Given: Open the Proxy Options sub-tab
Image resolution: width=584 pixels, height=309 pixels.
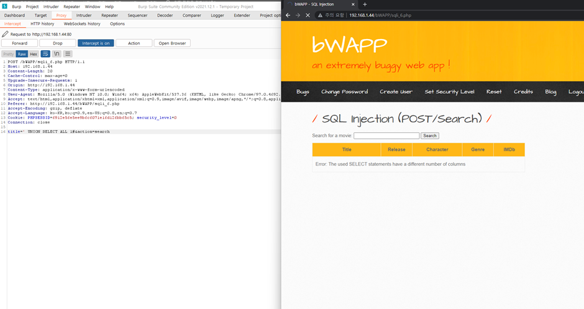Looking at the screenshot, I should [117, 24].
